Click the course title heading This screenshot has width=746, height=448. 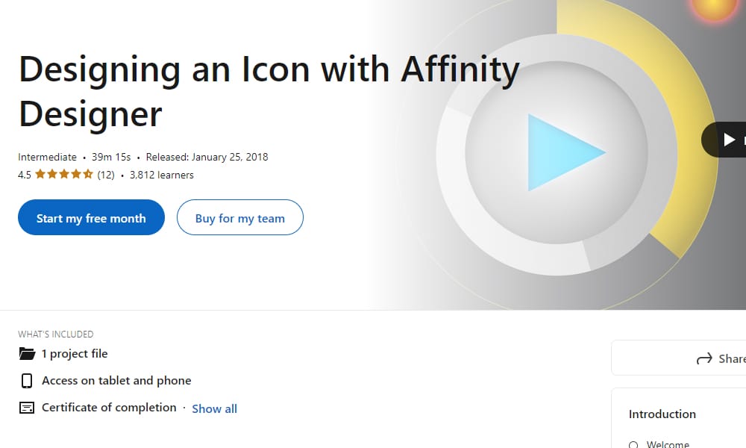269,90
